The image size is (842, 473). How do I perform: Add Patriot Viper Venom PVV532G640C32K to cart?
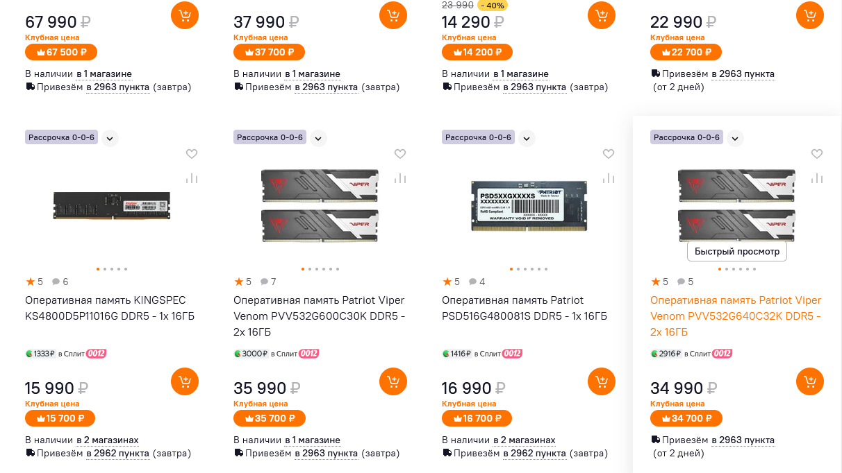tap(810, 381)
